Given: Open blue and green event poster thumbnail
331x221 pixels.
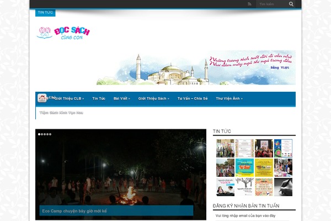Looking at the screenshot, I should tap(284, 148).
